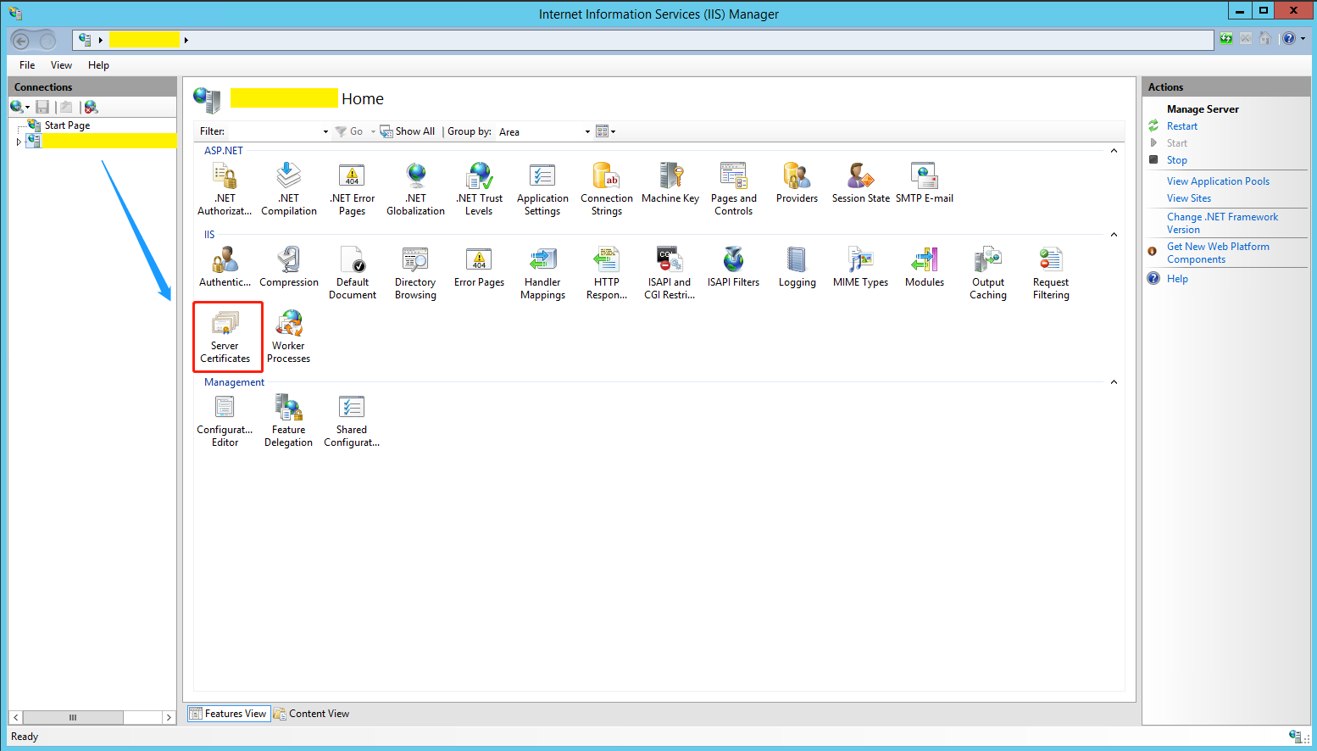Open the MIME Types feature

(x=860, y=267)
